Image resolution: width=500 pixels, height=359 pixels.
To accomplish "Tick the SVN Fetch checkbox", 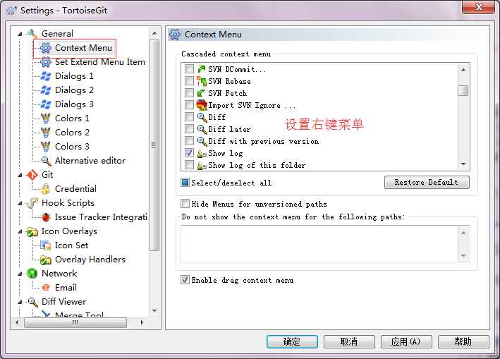I will (x=189, y=93).
